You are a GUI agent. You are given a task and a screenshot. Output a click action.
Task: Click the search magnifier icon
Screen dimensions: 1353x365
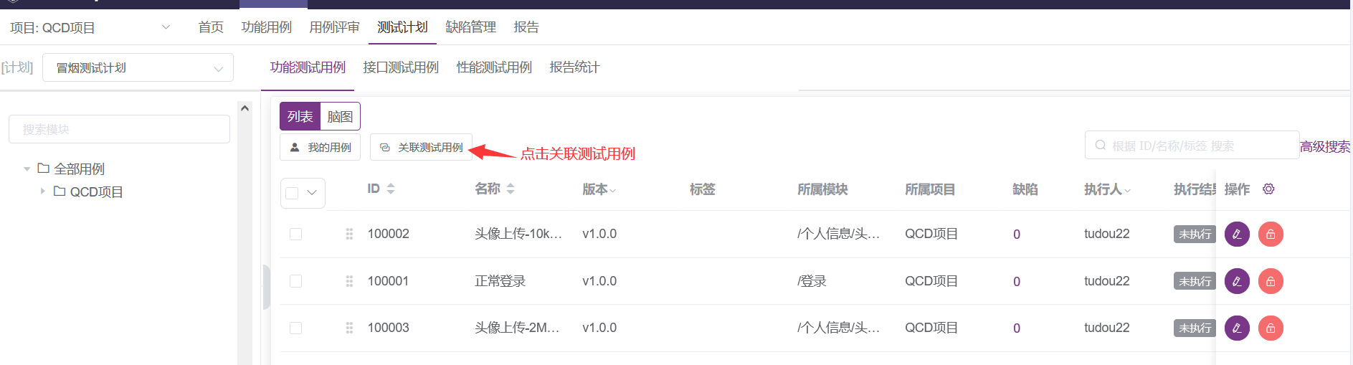tap(1100, 146)
